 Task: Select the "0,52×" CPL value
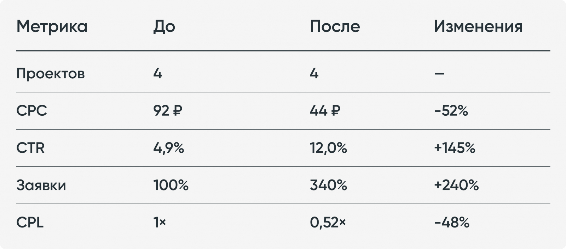[328, 223]
